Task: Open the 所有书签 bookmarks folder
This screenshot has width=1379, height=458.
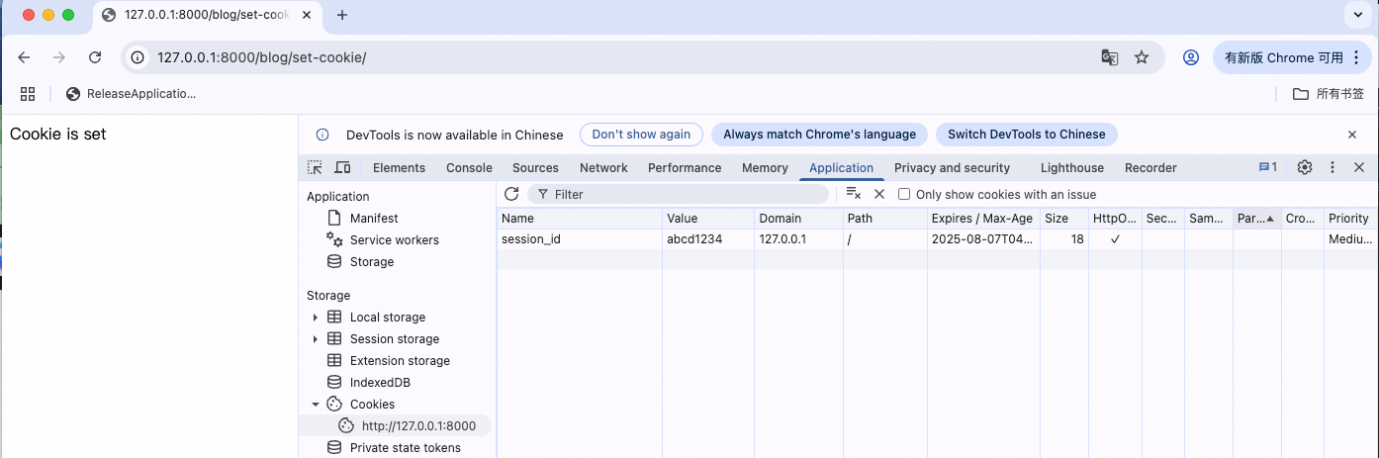Action: tap(1329, 94)
